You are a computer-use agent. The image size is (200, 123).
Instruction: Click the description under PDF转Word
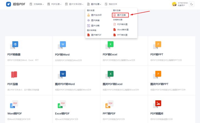click(69, 60)
